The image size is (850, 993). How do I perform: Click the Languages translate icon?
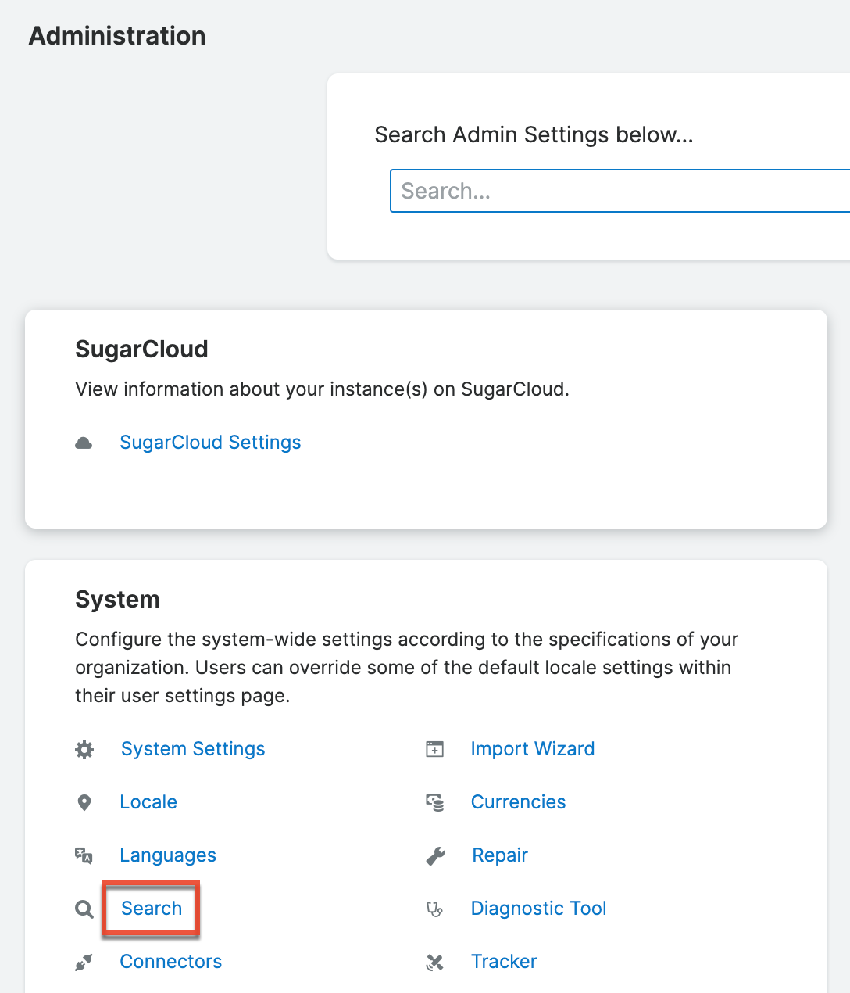(84, 855)
